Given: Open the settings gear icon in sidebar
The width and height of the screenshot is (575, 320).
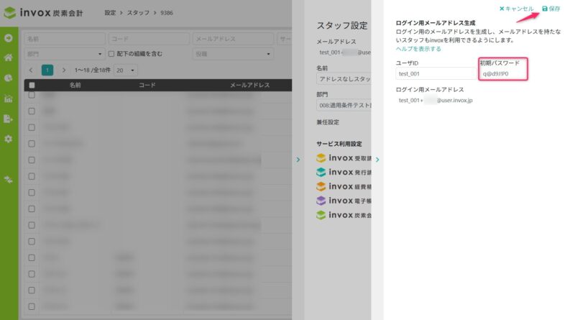Looking at the screenshot, I should pos(9,139).
